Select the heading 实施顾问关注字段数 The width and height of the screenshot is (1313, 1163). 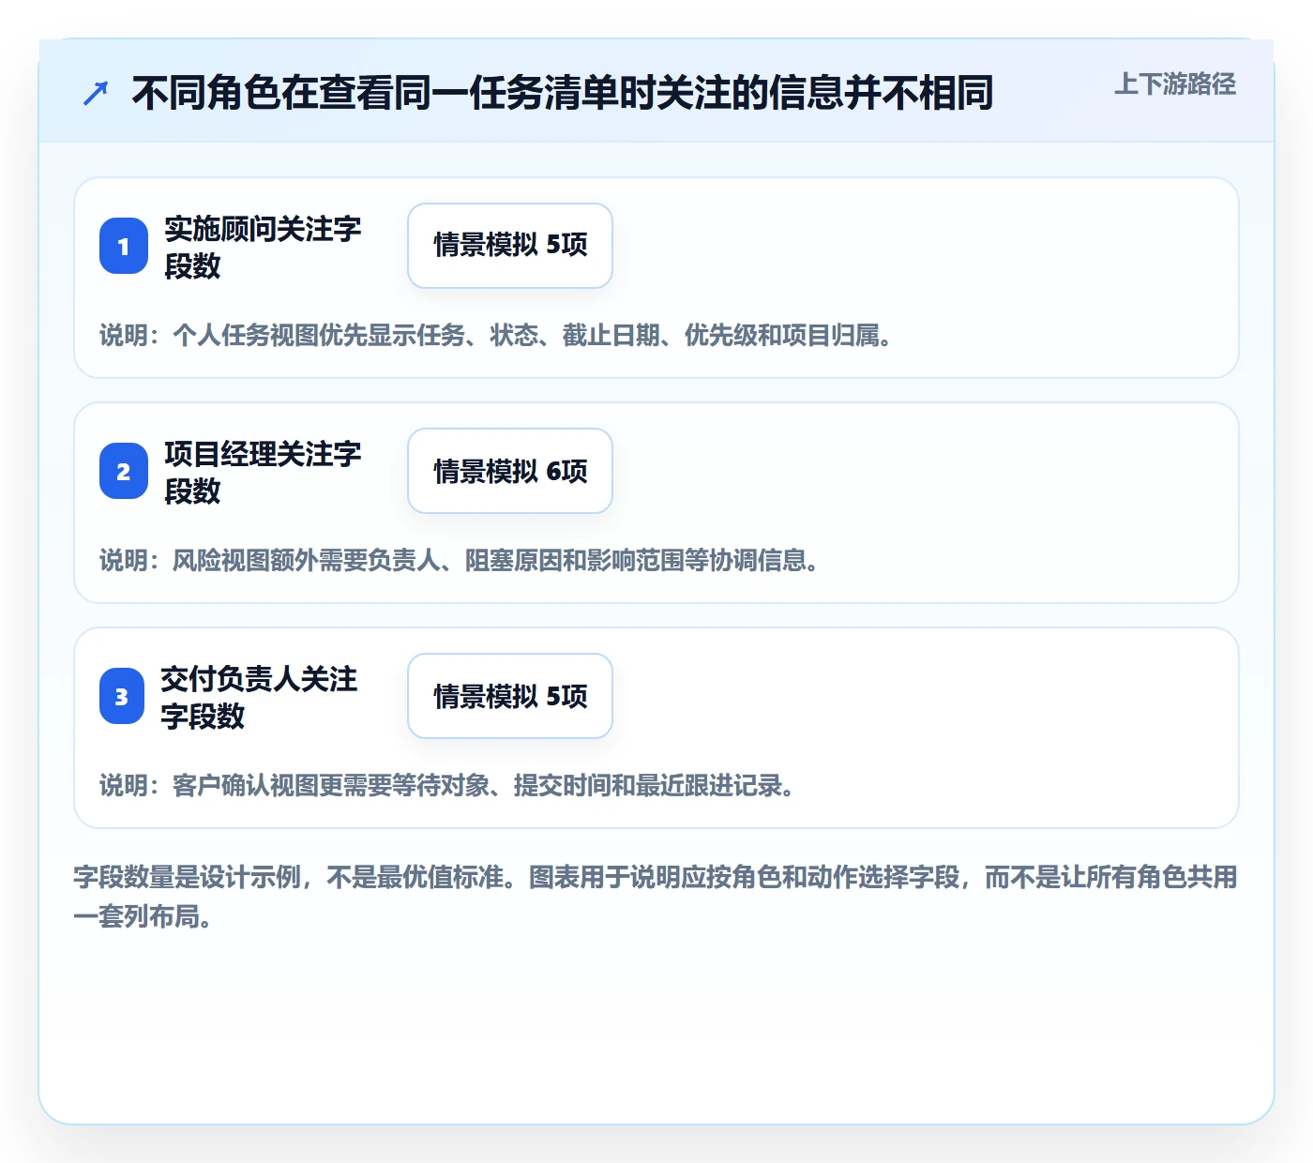[x=263, y=247]
